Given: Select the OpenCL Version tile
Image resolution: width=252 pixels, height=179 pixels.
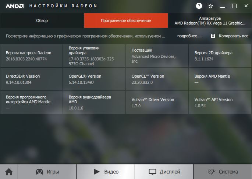Looking at the screenshot, I should pyautogui.click(x=157, y=79).
